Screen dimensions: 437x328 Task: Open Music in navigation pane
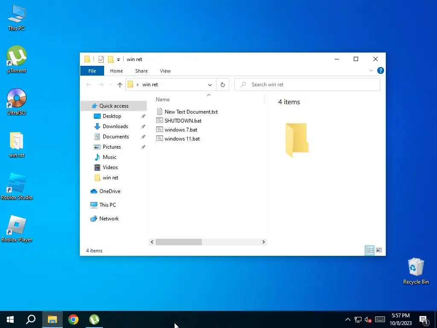pos(109,157)
